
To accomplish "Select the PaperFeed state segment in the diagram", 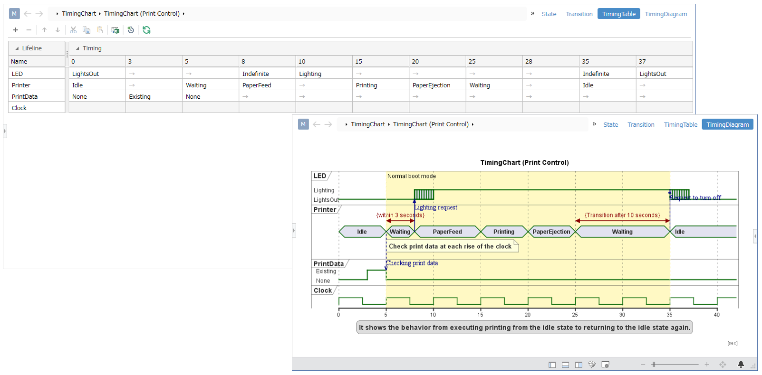I will pyautogui.click(x=447, y=232).
